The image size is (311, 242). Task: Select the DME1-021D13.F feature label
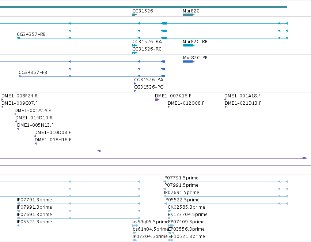point(243,103)
